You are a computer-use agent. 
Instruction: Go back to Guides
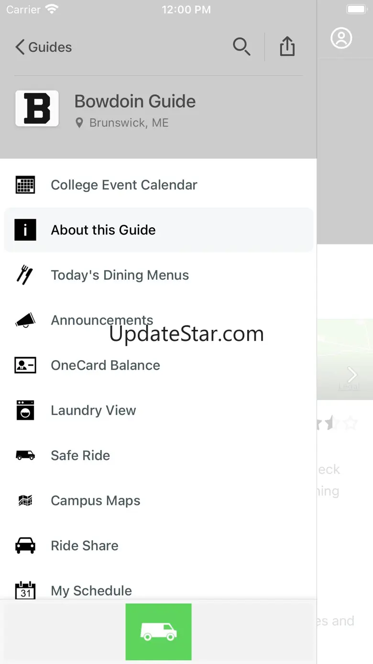tap(44, 47)
